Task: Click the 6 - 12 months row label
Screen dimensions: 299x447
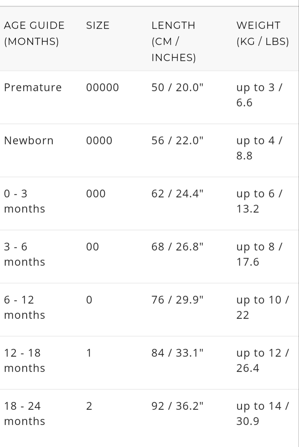Action: (x=24, y=307)
